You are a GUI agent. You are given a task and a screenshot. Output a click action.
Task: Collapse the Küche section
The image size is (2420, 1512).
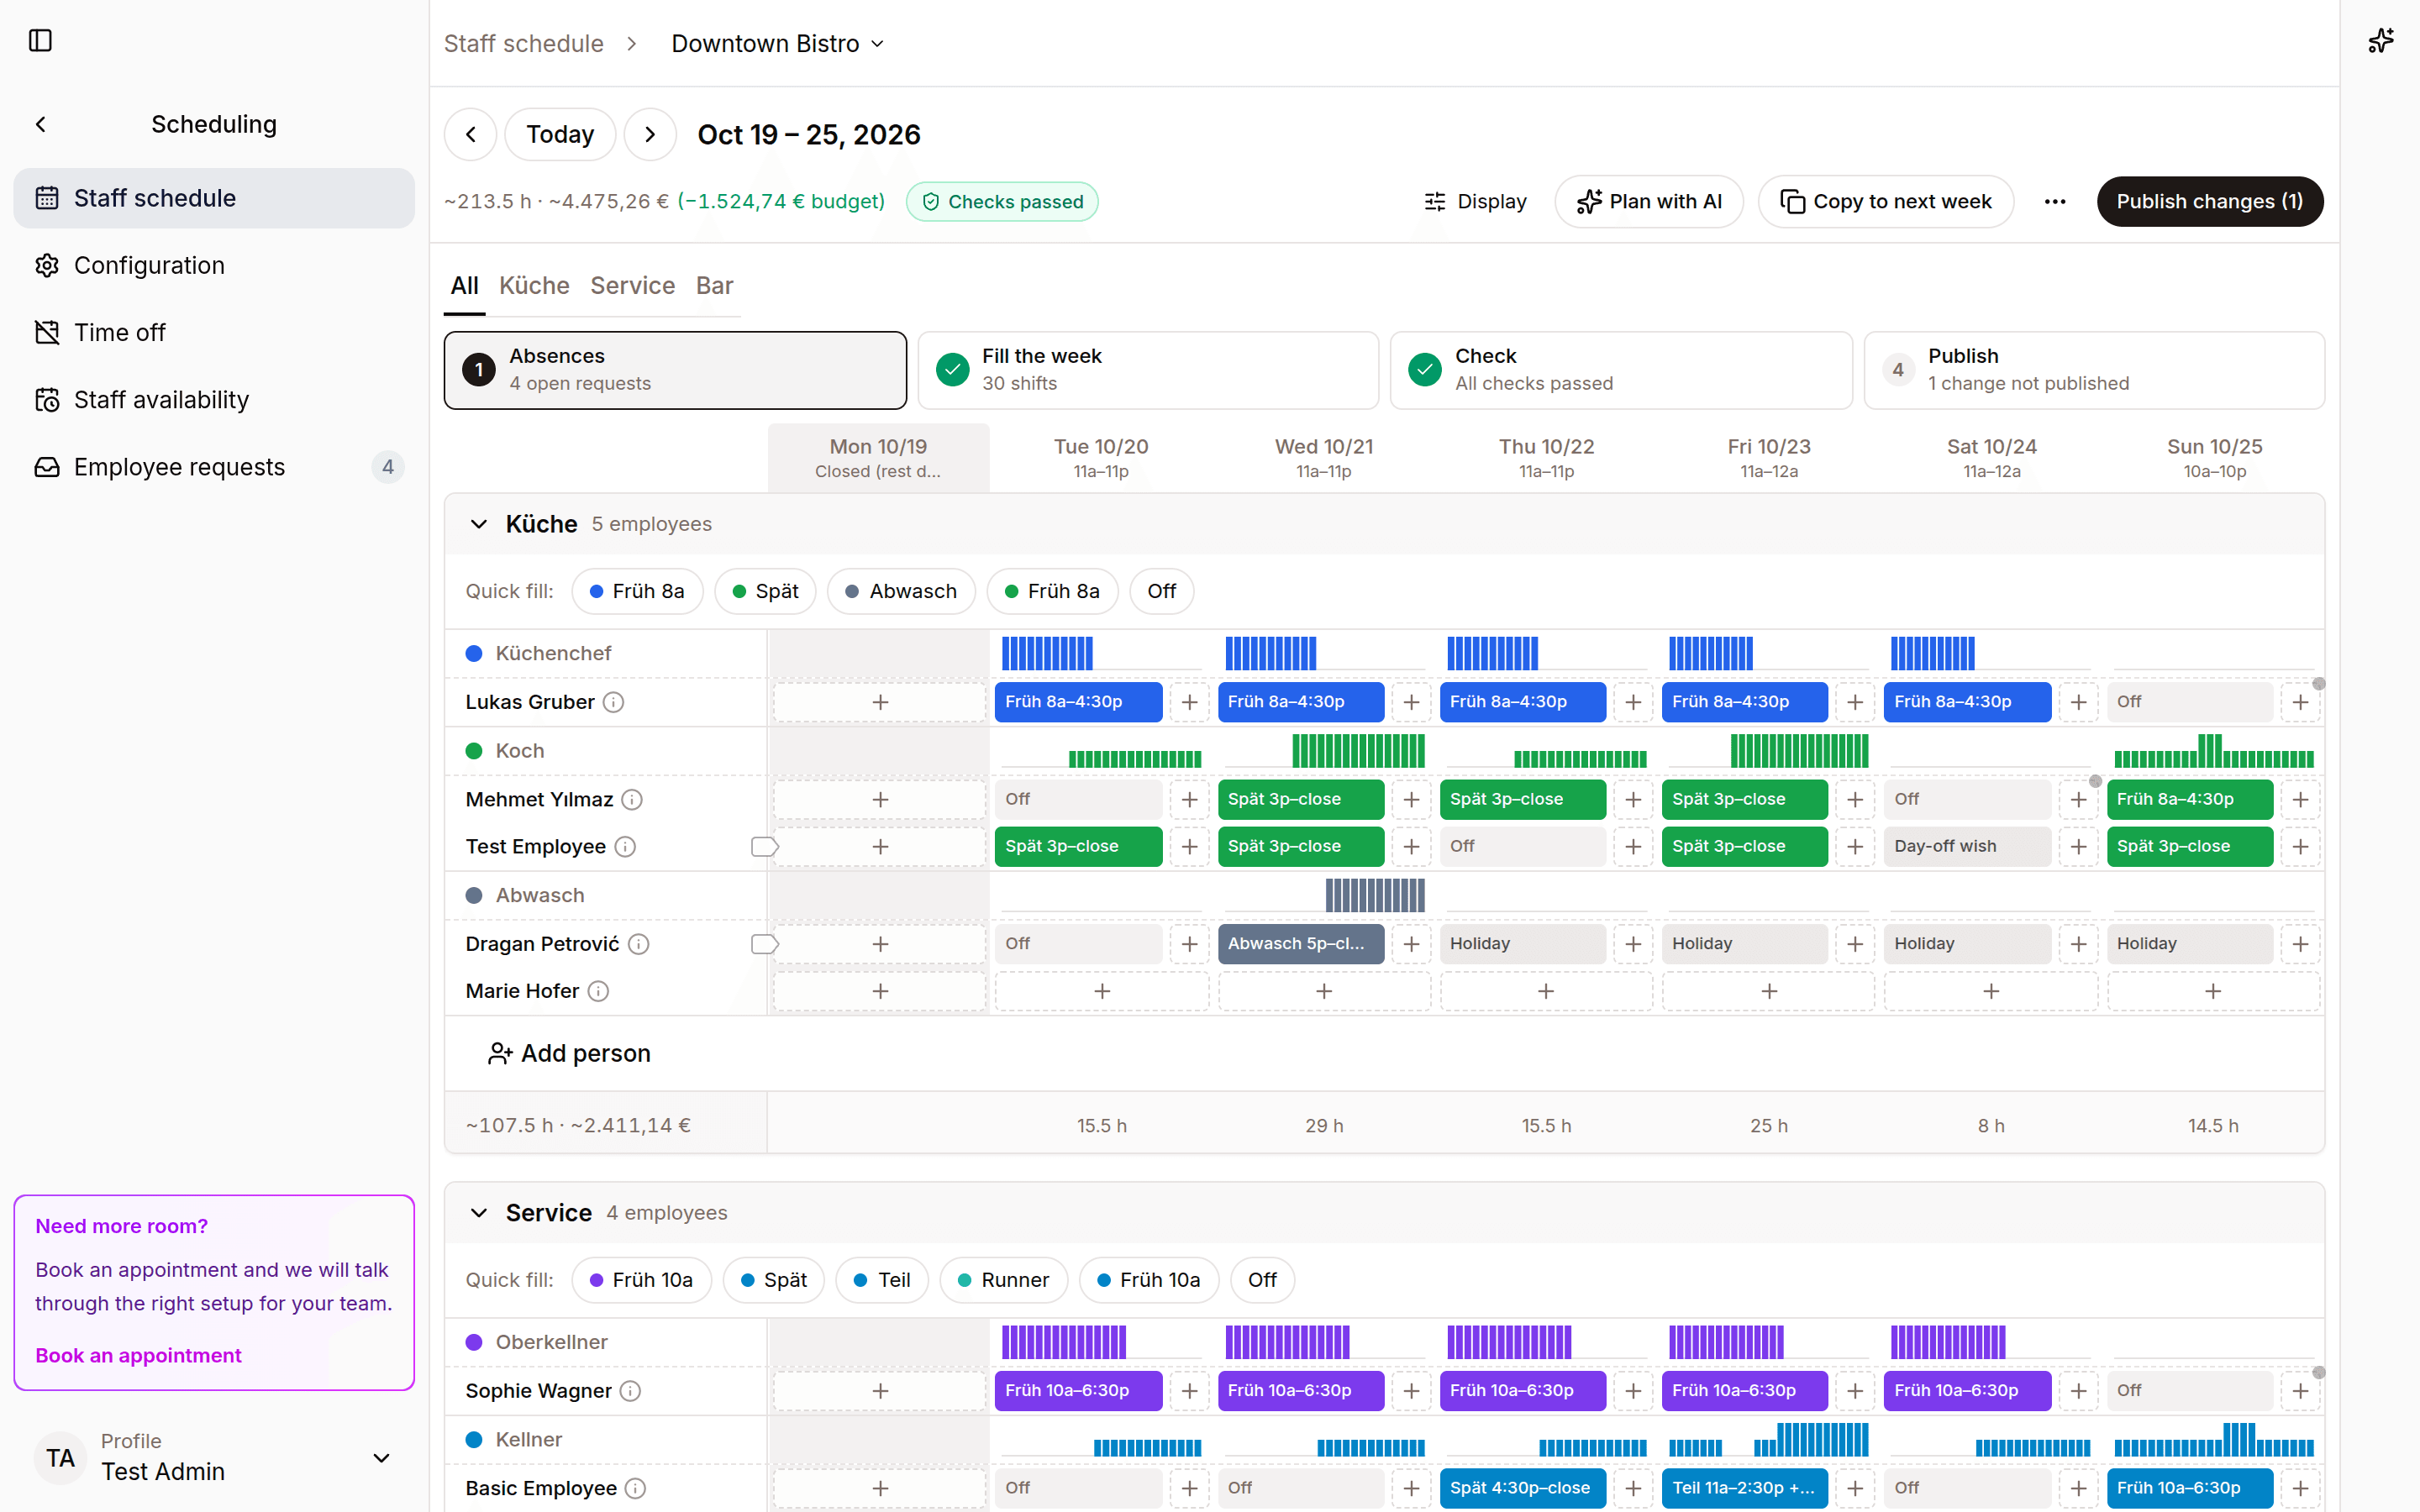(x=479, y=524)
